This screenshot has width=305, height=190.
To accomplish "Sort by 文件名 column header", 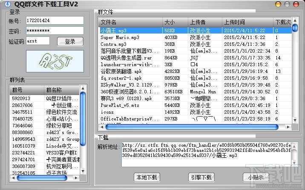I will (x=130, y=22).
